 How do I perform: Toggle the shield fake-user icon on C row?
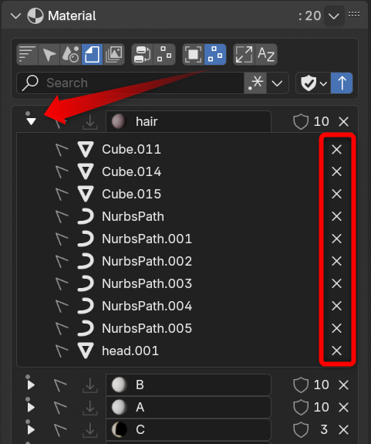coord(301,429)
